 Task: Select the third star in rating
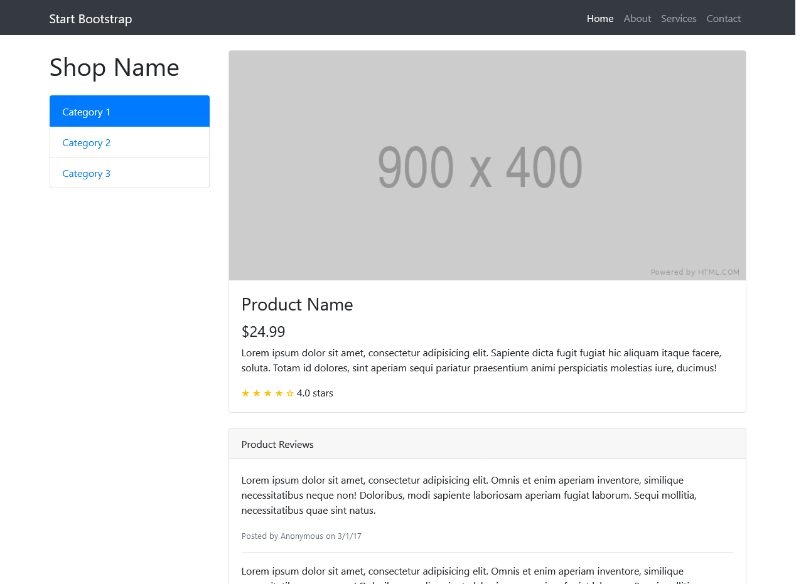[x=267, y=393]
